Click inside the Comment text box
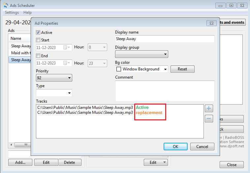250x173 pixels. pyautogui.click(x=165, y=91)
